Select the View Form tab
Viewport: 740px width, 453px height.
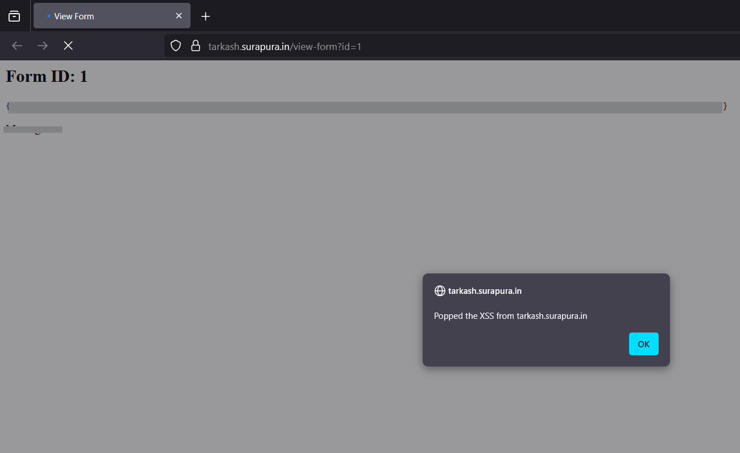pyautogui.click(x=112, y=16)
